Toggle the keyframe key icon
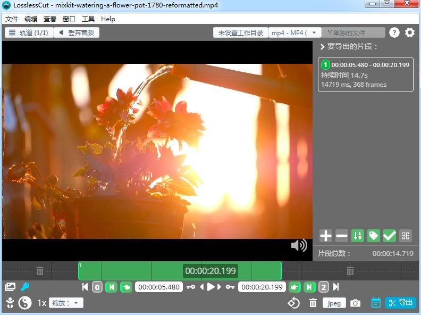Image resolution: width=421 pixels, height=315 pixels. coord(25,287)
